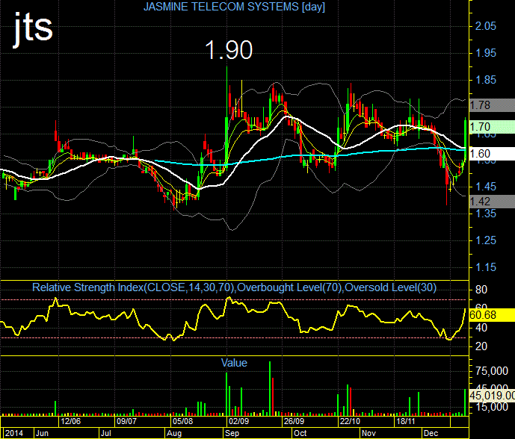Viewport: 515px width, 439px height.
Task: Click the 09/07 date marker
Action: 126,421
